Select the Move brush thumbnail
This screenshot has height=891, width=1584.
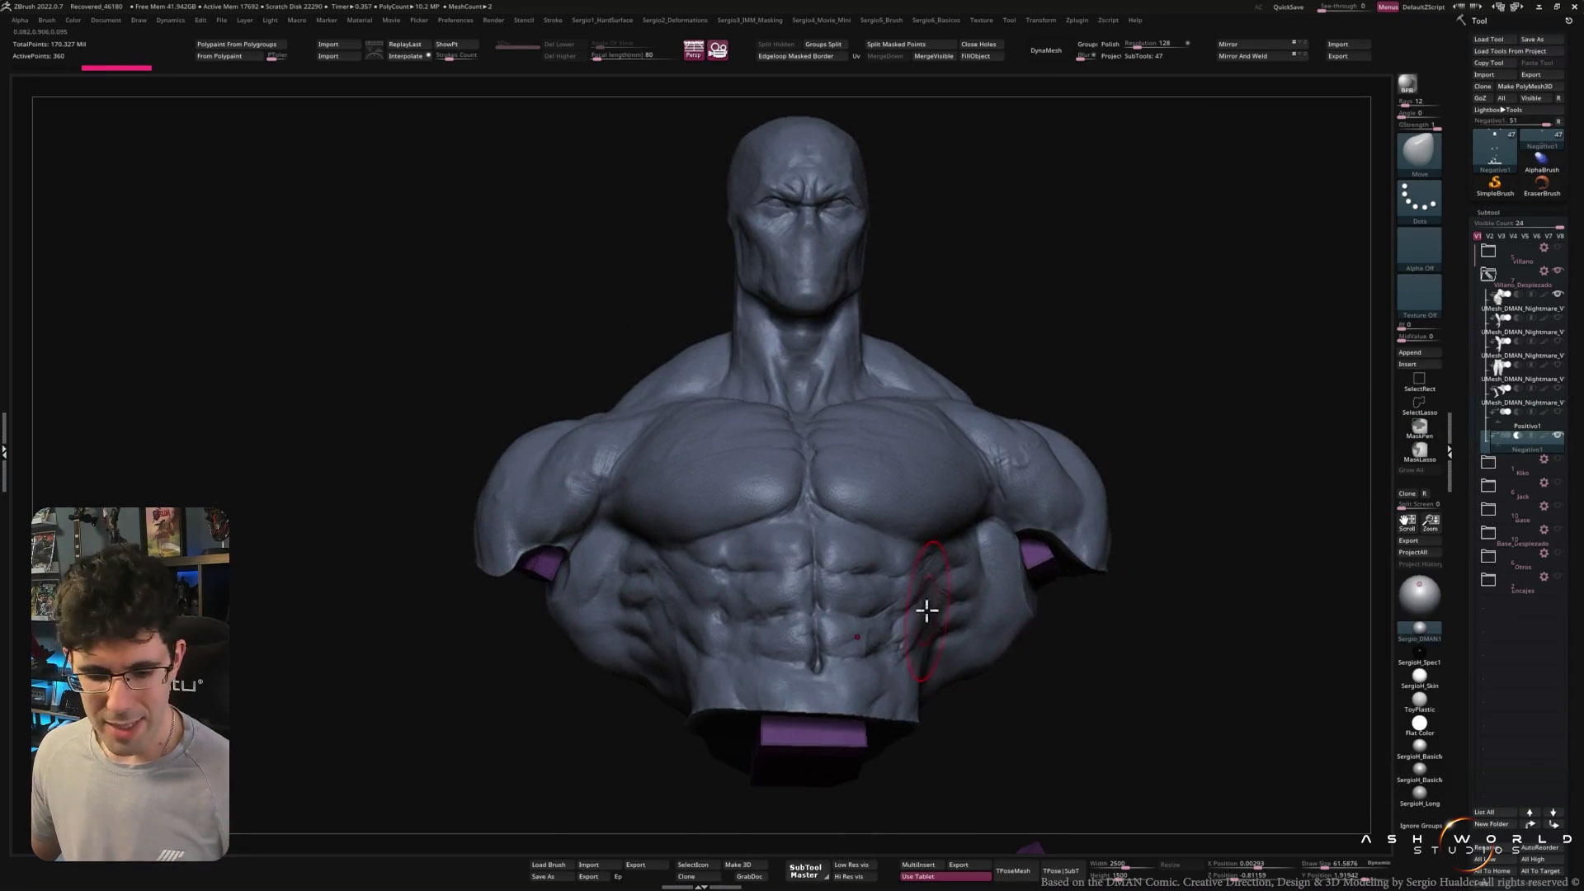click(1419, 151)
